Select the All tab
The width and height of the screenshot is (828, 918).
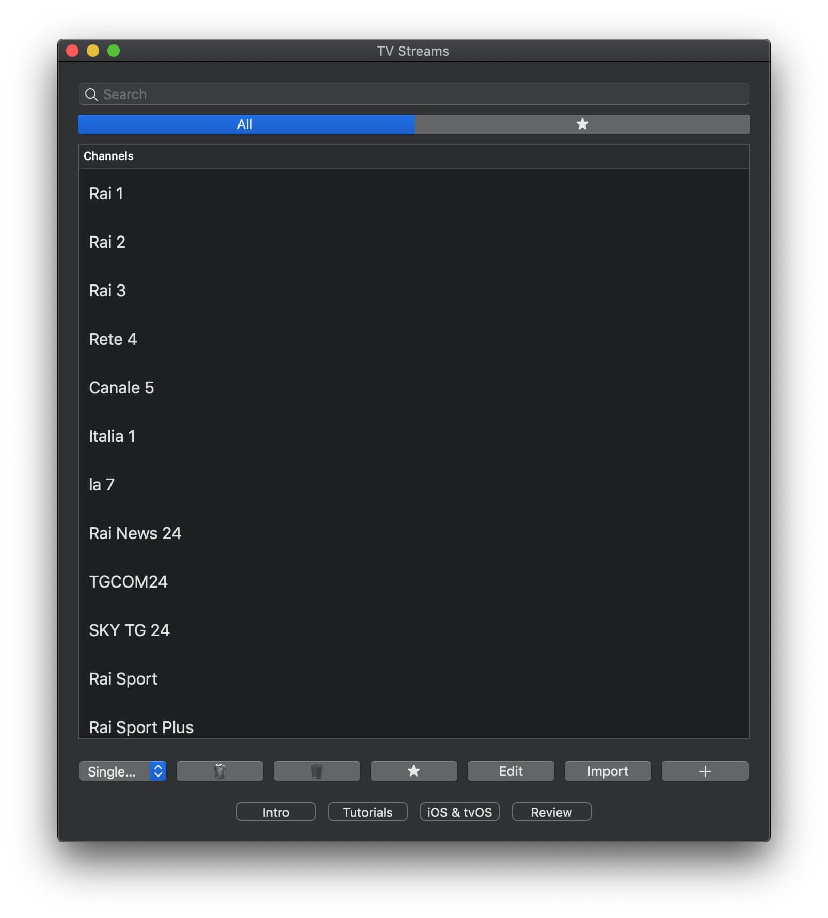pyautogui.click(x=246, y=124)
